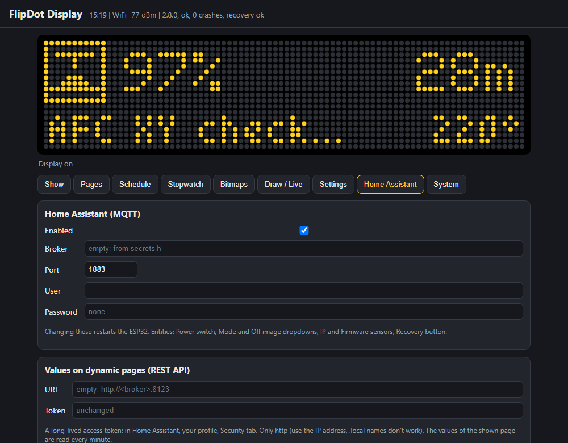Focus the REST API URL field
This screenshot has height=443, width=568.
298,390
